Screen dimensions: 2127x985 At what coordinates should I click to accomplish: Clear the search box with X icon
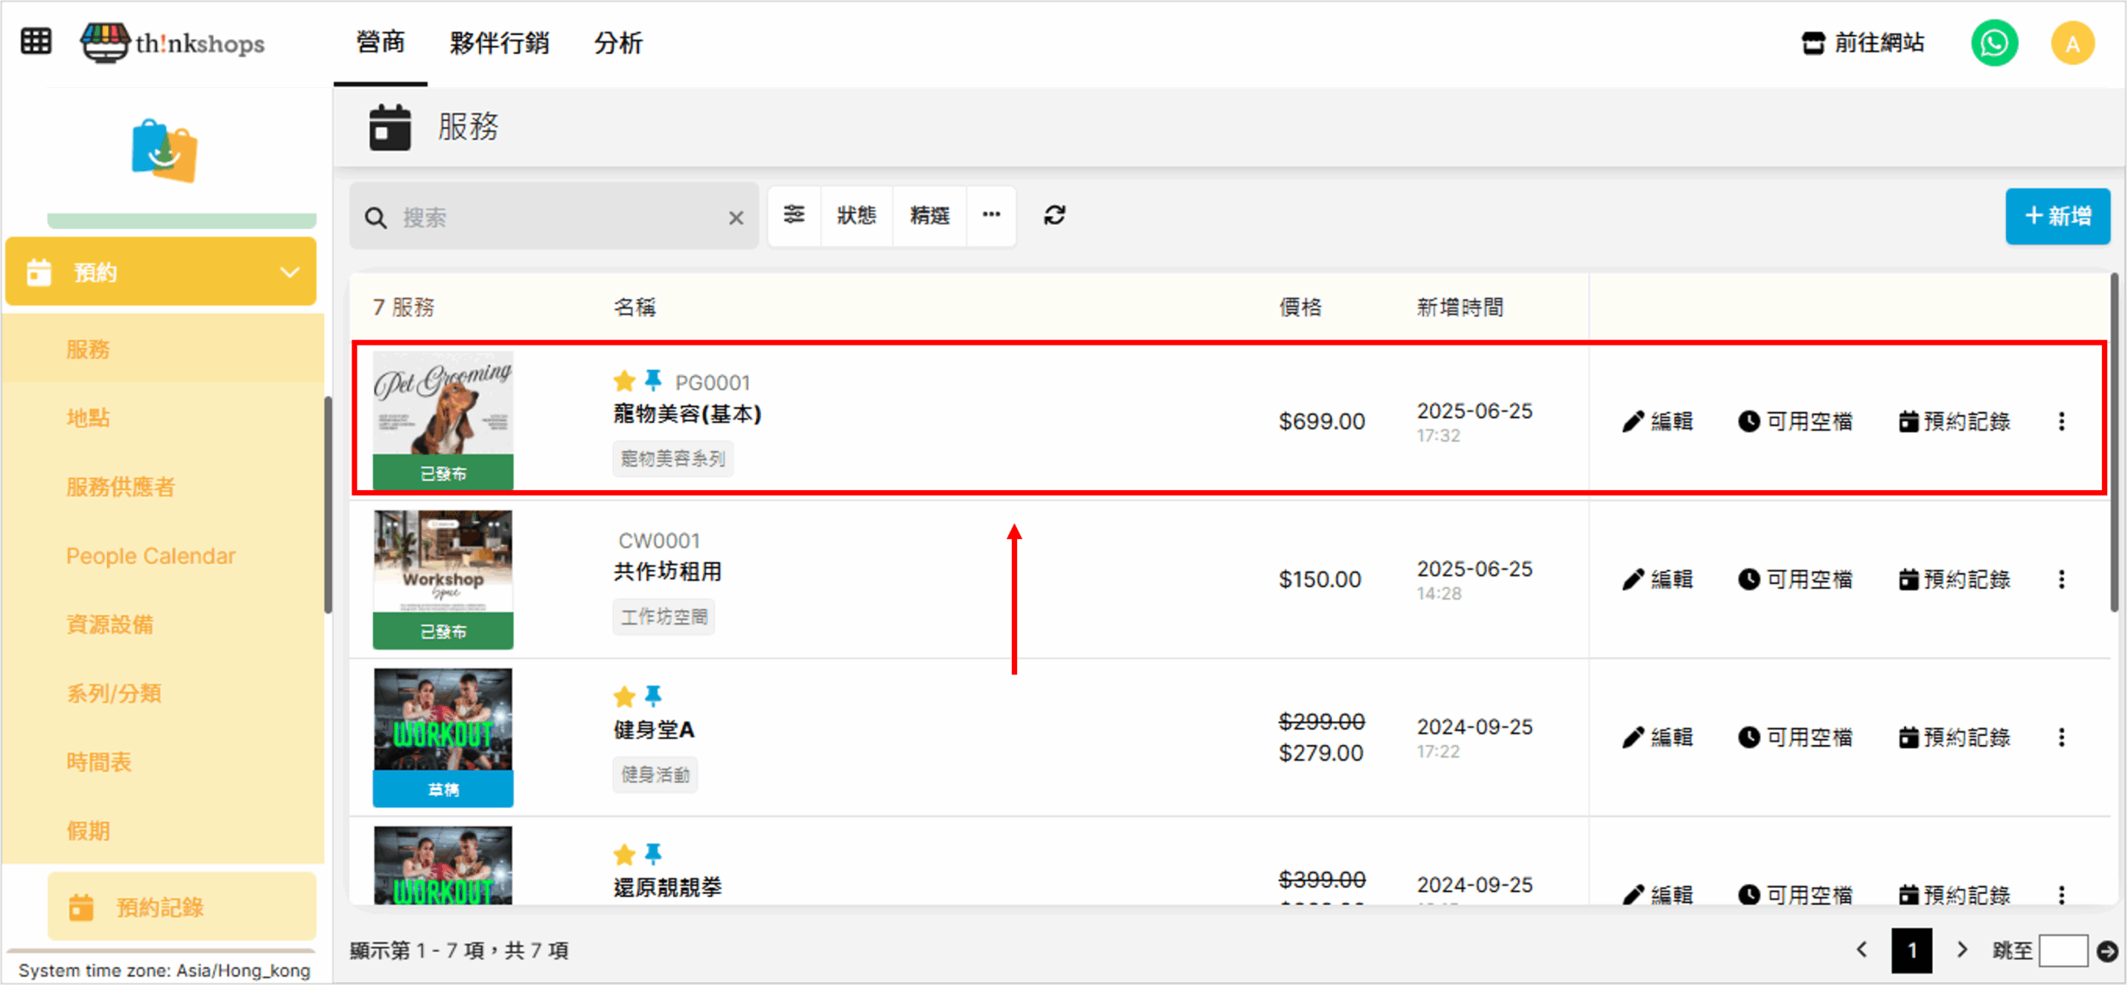[736, 218]
